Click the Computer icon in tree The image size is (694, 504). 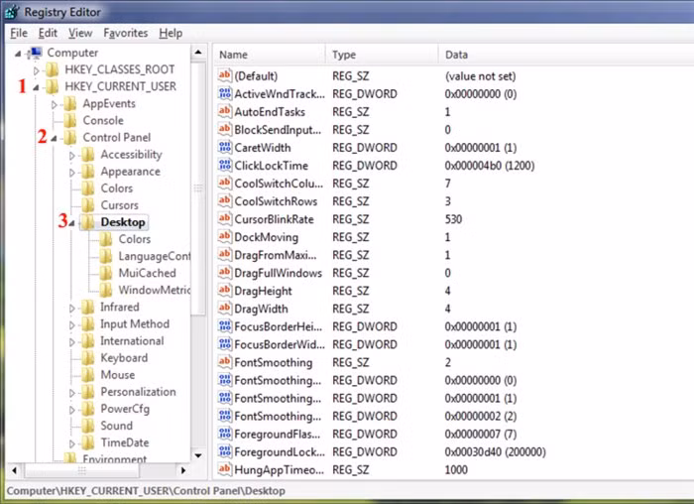pyautogui.click(x=36, y=53)
